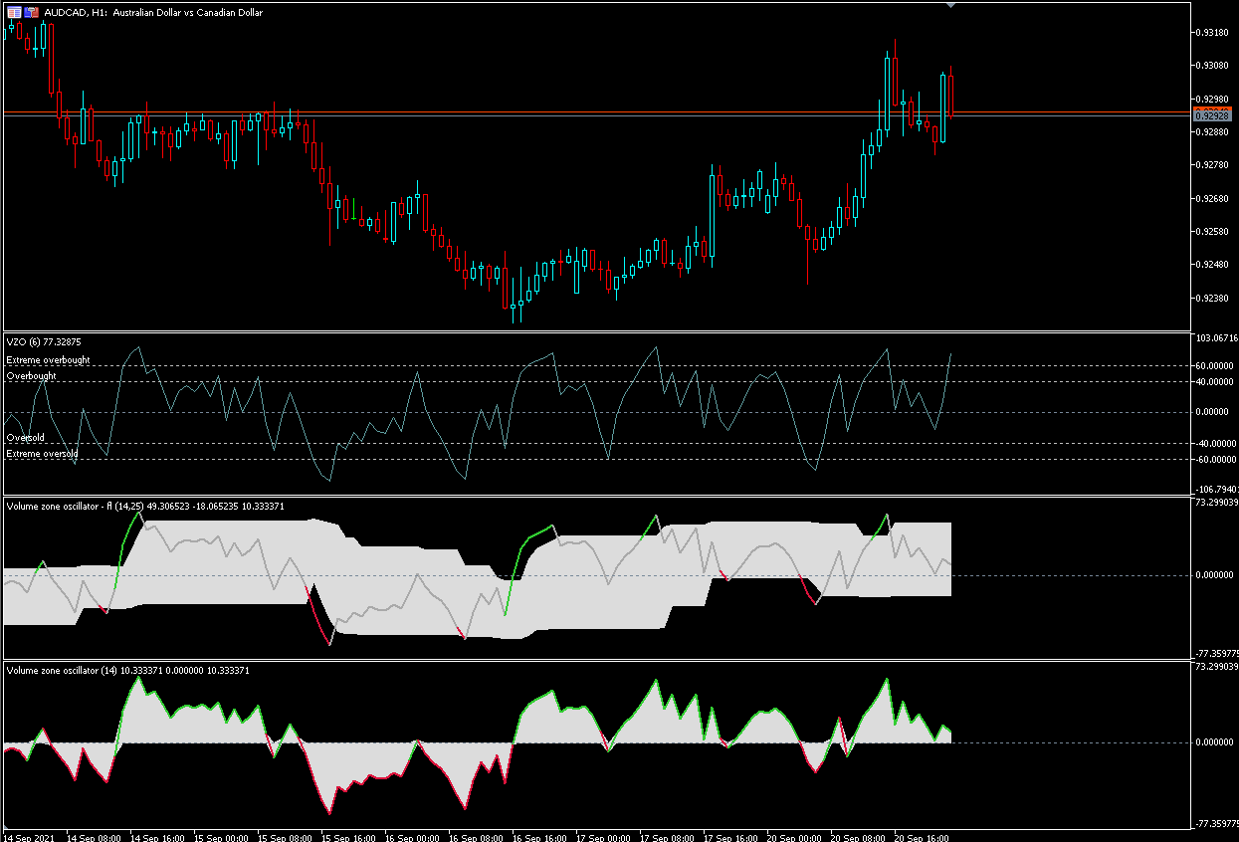This screenshot has width=1239, height=842.
Task: Select the grey current price label 0.92928
Action: tap(1212, 116)
